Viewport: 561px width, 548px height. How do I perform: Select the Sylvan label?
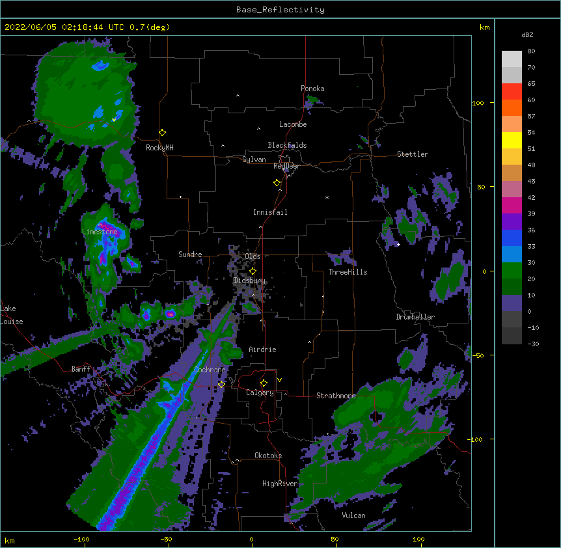point(254,159)
